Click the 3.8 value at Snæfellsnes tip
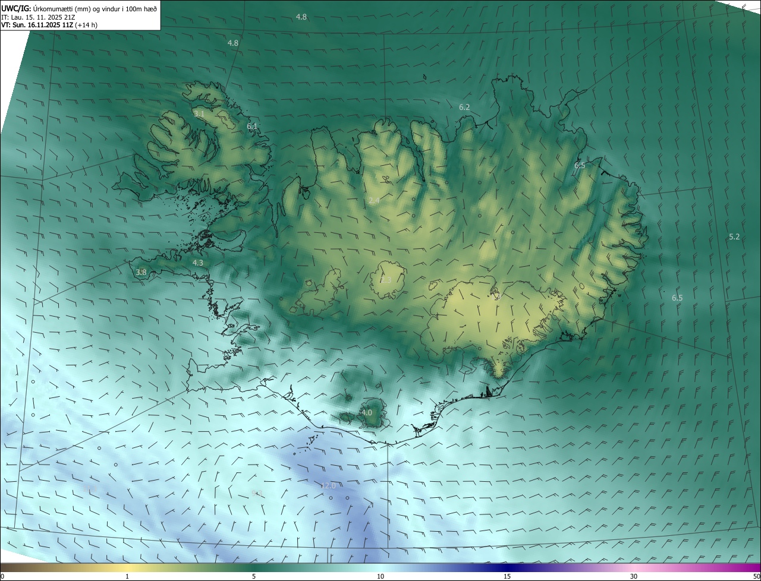This screenshot has height=581, width=761. pyautogui.click(x=141, y=272)
